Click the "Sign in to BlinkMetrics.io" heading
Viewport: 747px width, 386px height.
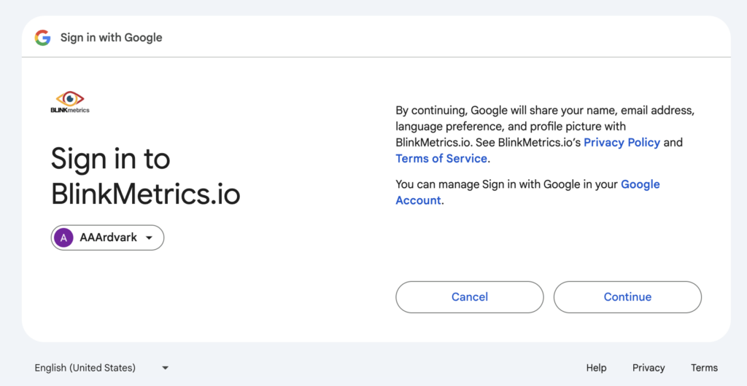145,176
